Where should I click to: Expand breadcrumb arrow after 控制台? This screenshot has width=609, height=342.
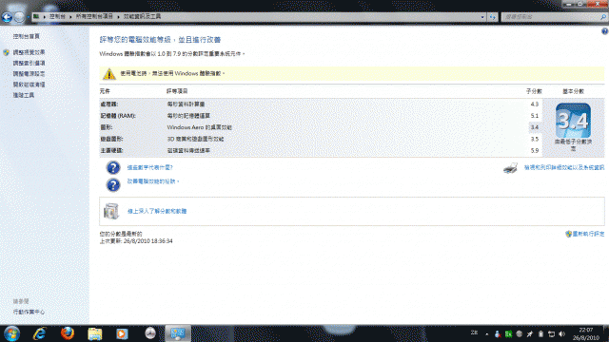pos(70,17)
